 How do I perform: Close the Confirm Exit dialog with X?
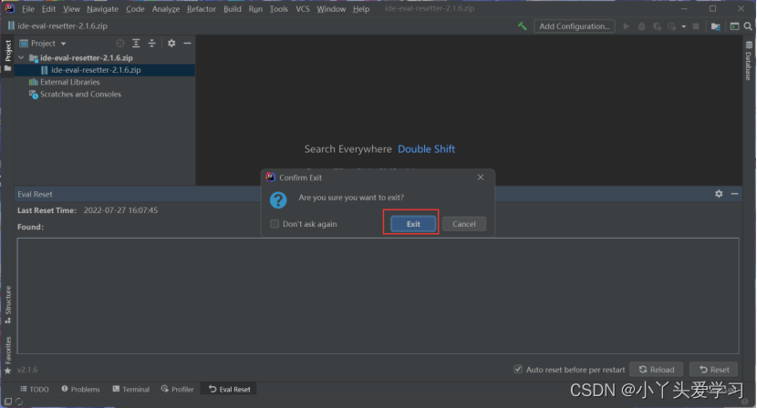click(481, 178)
